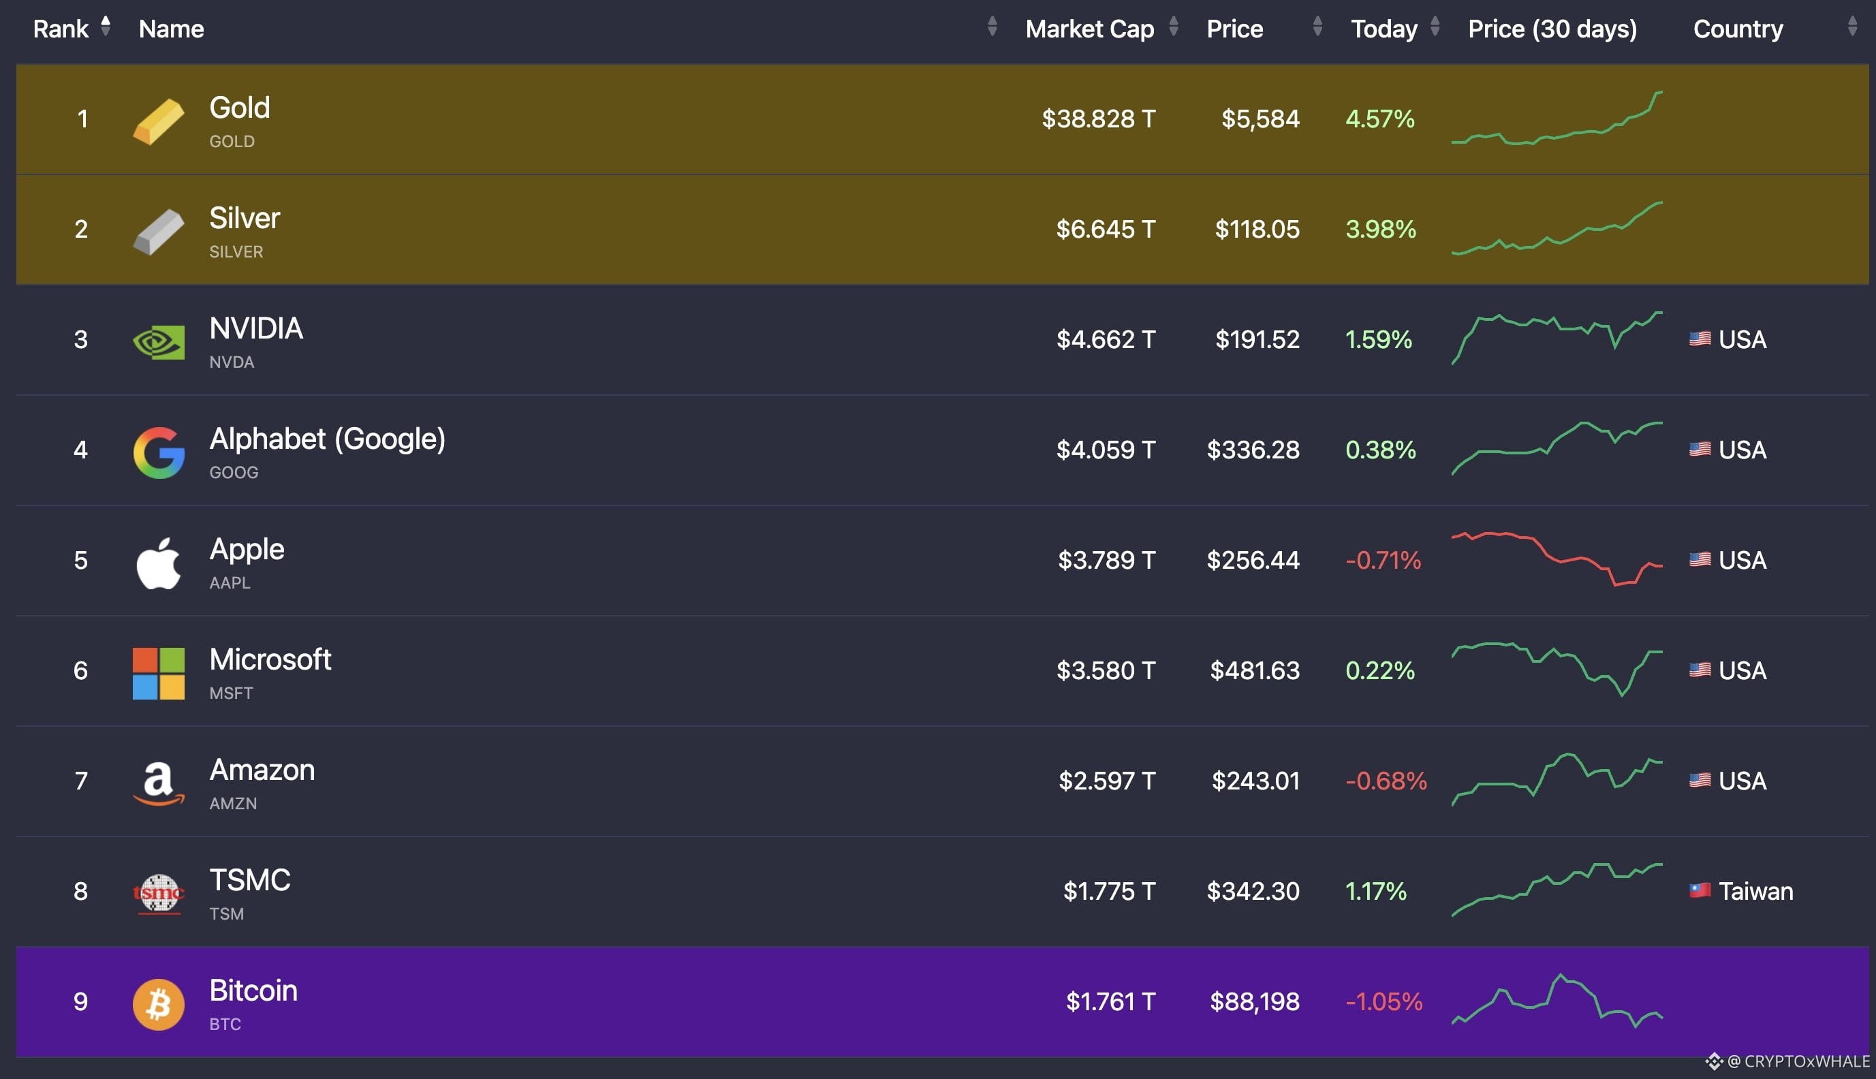Sort by Country column arrows

pos(1852,27)
